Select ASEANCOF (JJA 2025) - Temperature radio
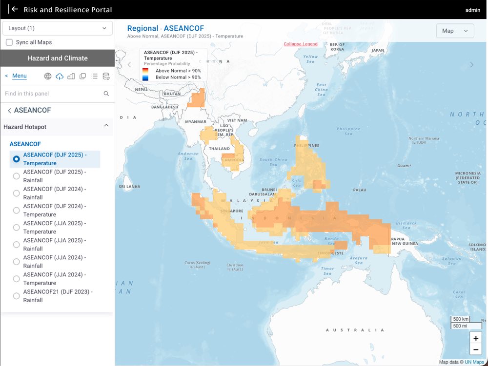488x366 pixels. [x=17, y=228]
